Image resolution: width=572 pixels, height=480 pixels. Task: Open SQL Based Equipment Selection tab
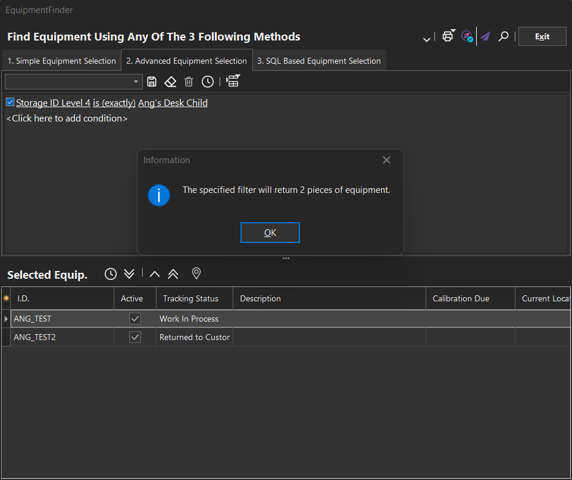point(319,61)
